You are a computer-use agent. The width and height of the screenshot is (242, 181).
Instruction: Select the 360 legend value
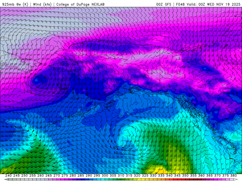pos(201,176)
